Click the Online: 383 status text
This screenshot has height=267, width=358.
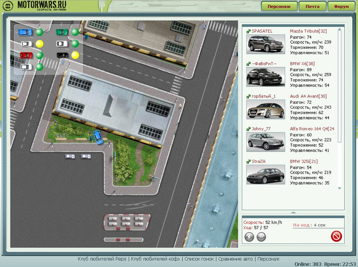click(x=308, y=264)
